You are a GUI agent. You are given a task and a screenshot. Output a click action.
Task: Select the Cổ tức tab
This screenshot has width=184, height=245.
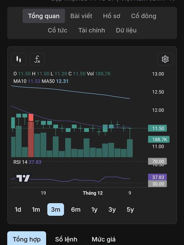pyautogui.click(x=57, y=30)
